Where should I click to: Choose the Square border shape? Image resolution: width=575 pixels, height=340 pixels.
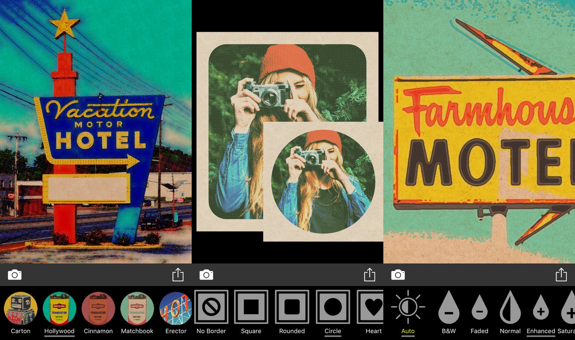(x=251, y=307)
